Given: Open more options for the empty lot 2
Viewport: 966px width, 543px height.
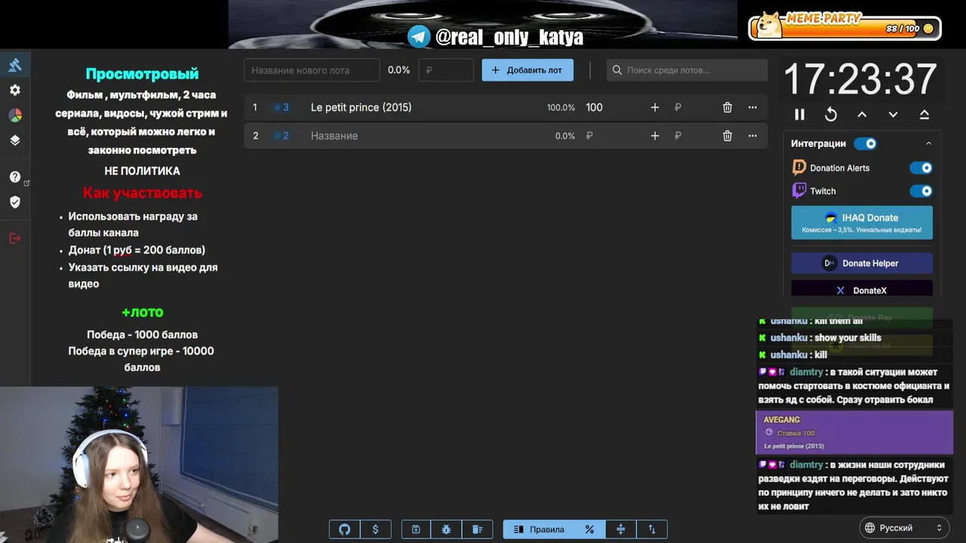Looking at the screenshot, I should point(752,136).
